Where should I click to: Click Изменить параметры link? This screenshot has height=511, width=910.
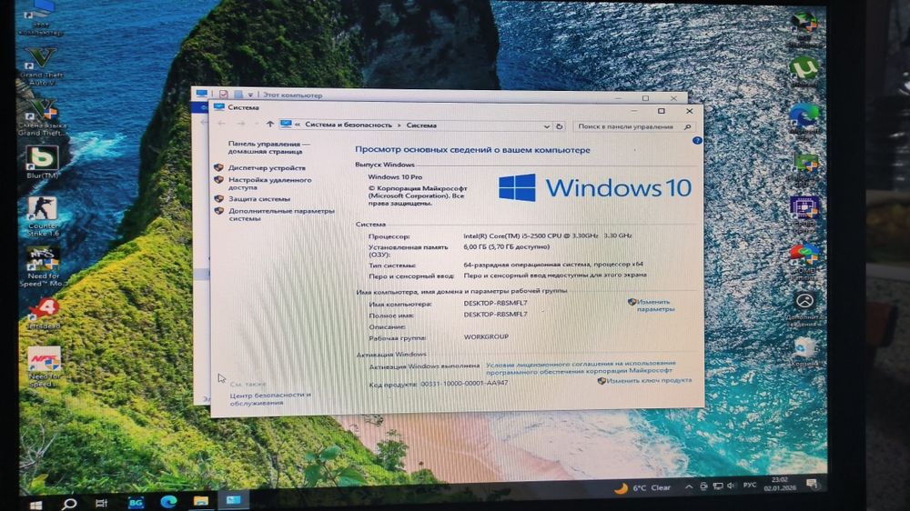pyautogui.click(x=654, y=306)
